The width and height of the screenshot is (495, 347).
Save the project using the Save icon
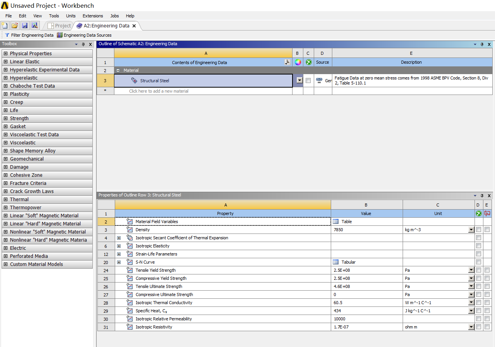(x=24, y=25)
